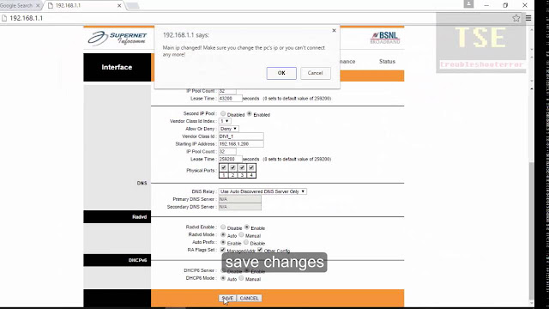Set DHCP6 Mode to Auto
The width and height of the screenshot is (549, 309).
point(223,278)
